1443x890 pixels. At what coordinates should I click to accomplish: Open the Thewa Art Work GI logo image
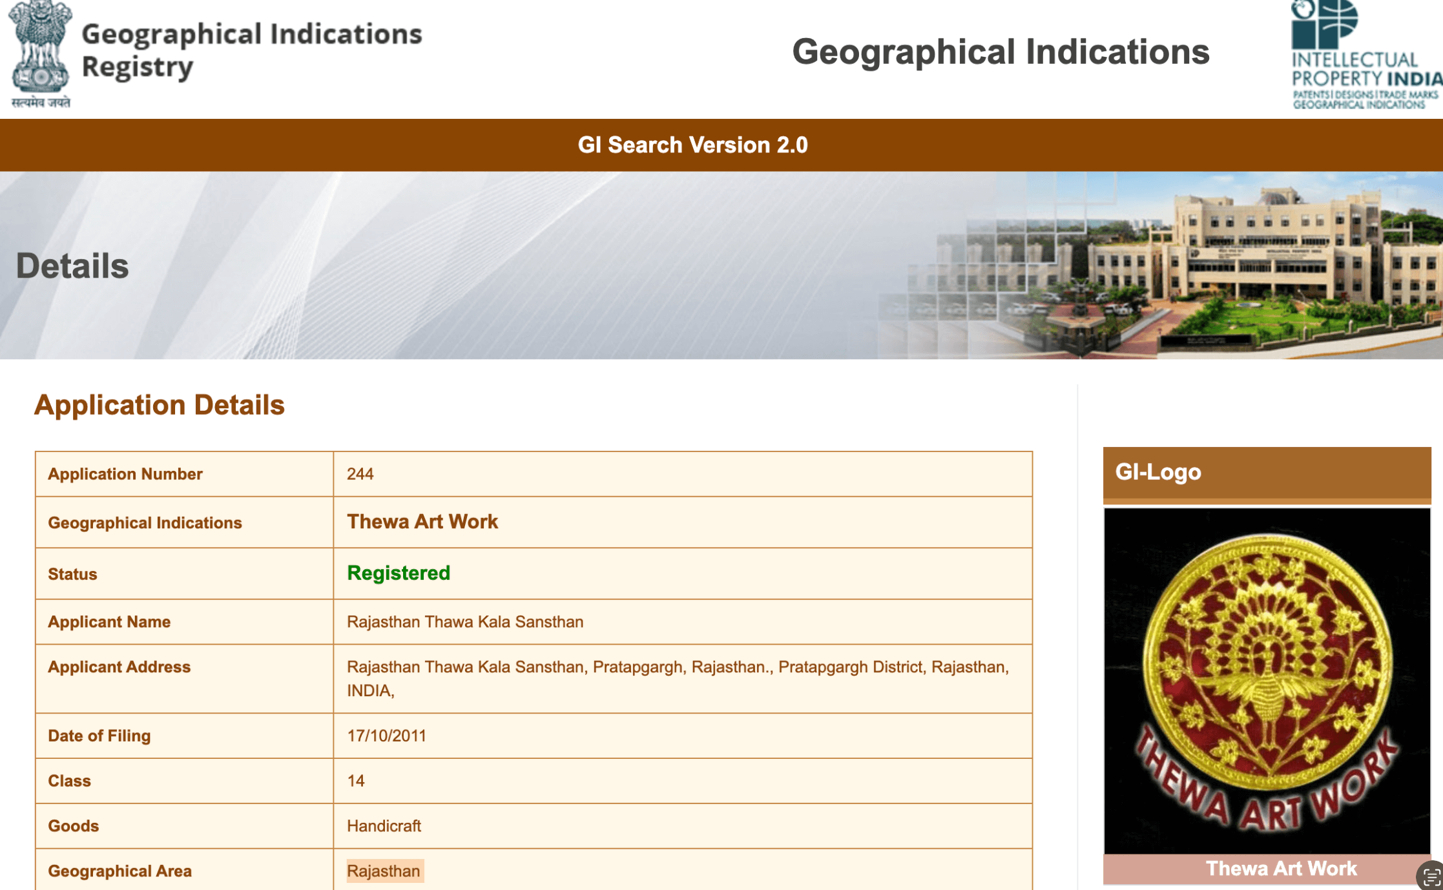point(1267,681)
